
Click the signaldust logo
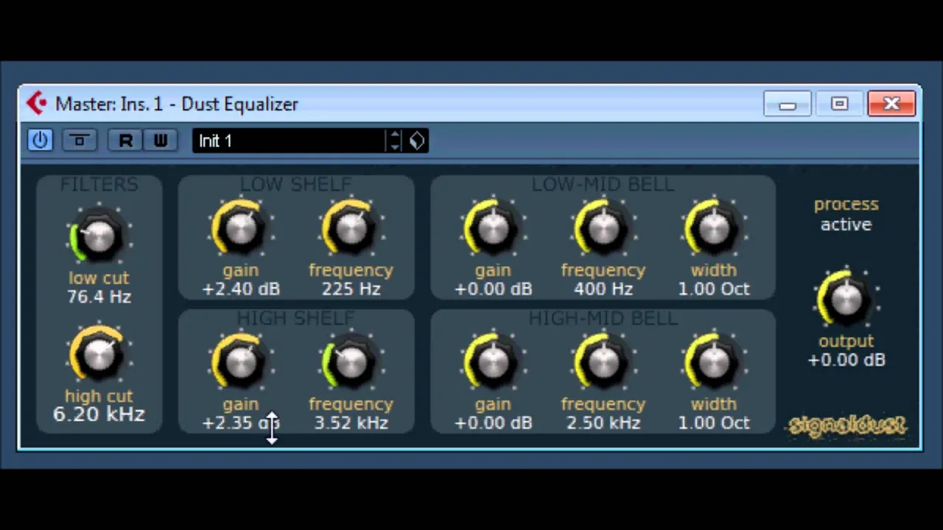[847, 425]
